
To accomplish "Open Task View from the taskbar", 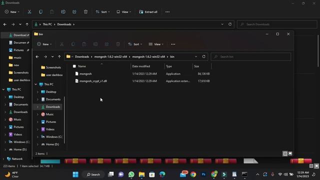I will point(111,174).
